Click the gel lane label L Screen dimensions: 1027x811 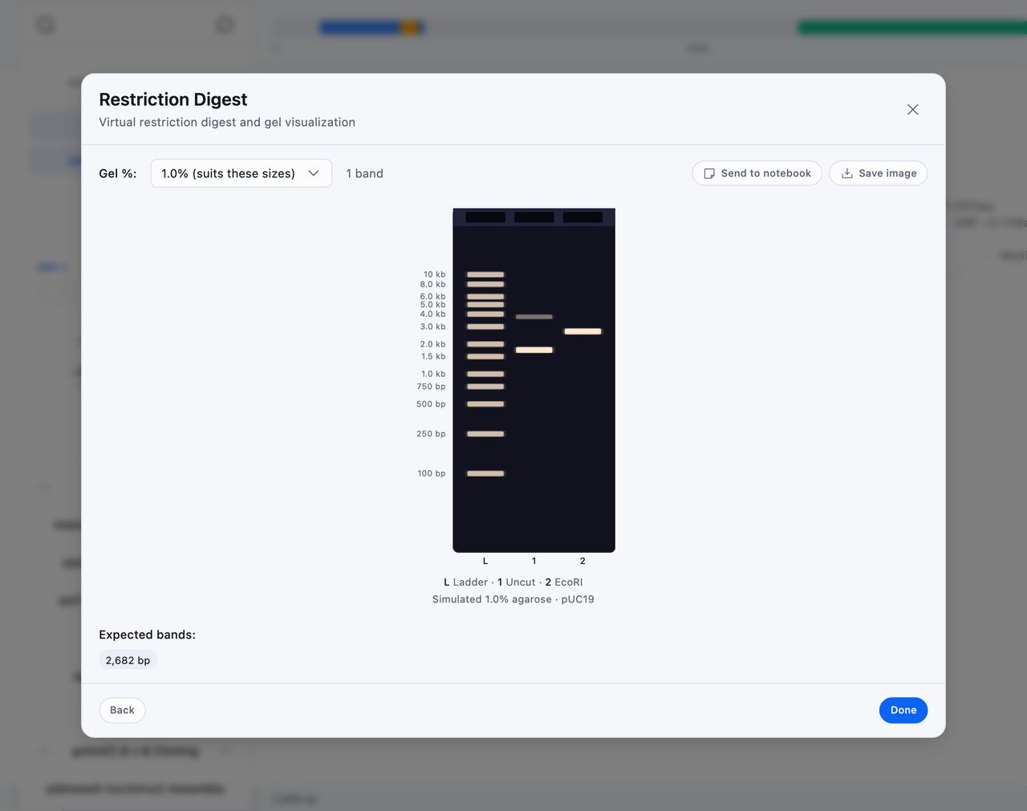[485, 561]
